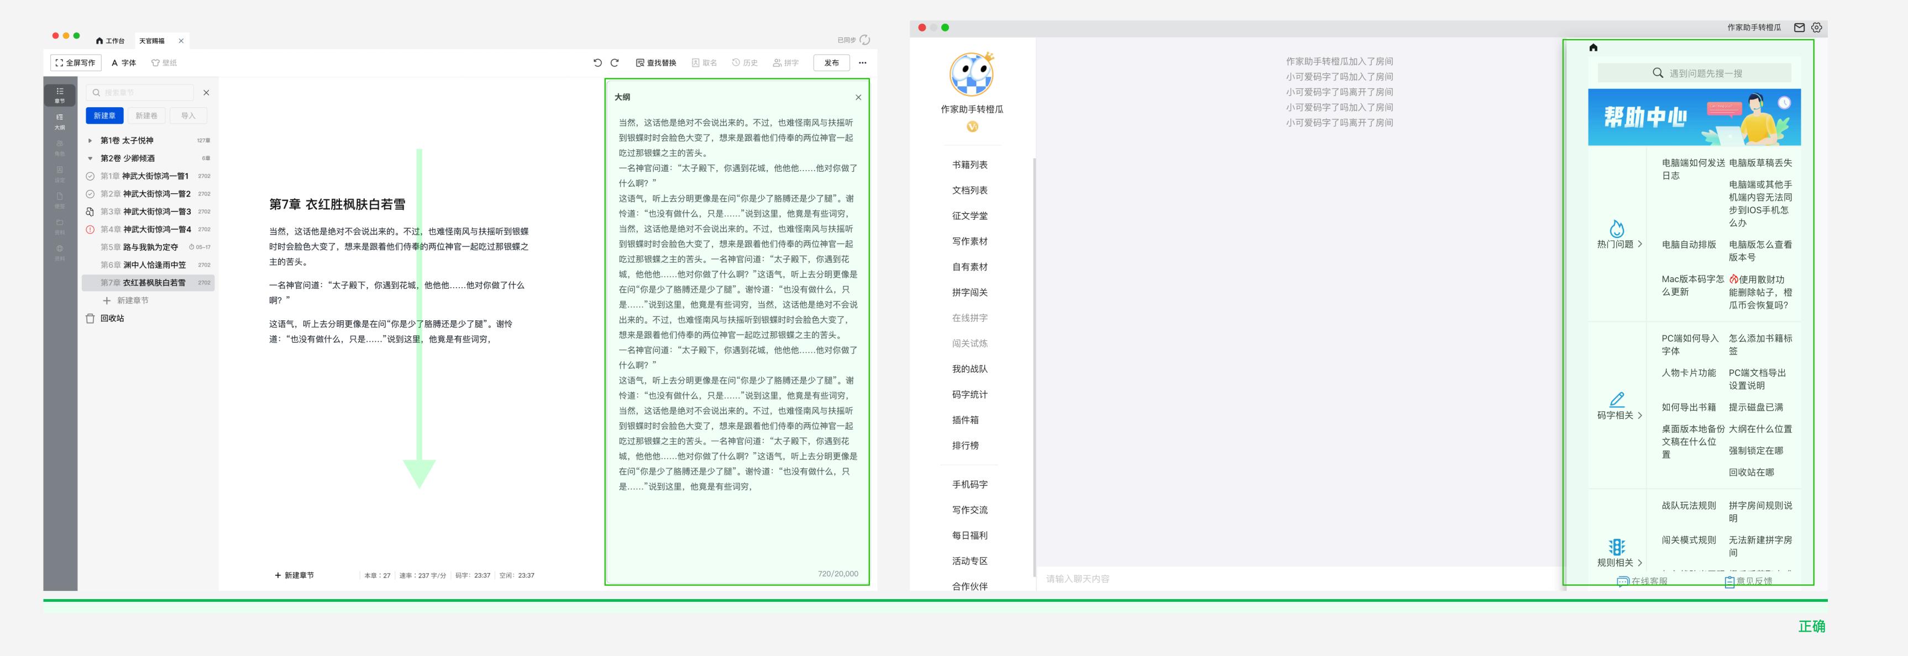Click the 新建章 new chapter button

[x=104, y=115]
